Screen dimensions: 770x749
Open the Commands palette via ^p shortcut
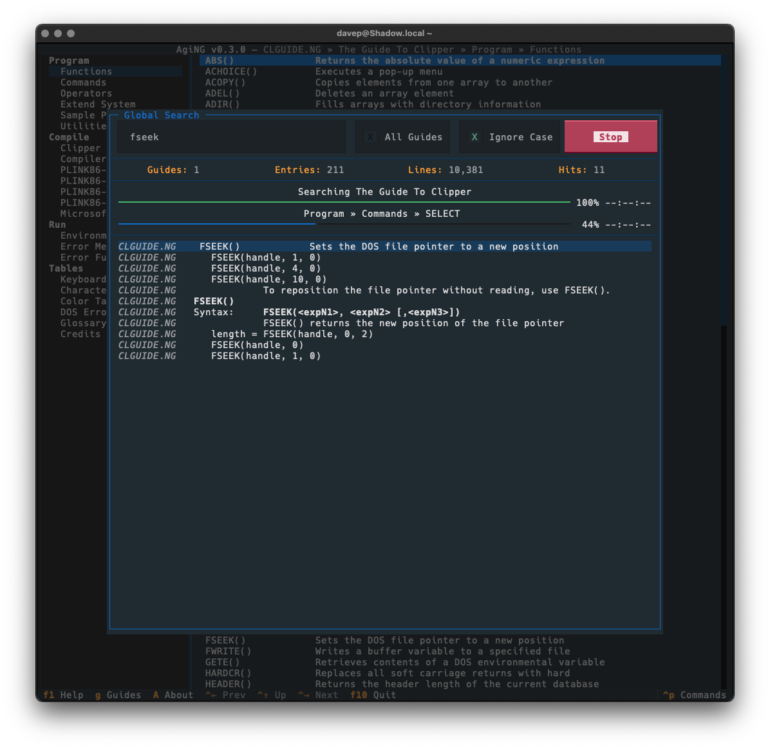(694, 695)
